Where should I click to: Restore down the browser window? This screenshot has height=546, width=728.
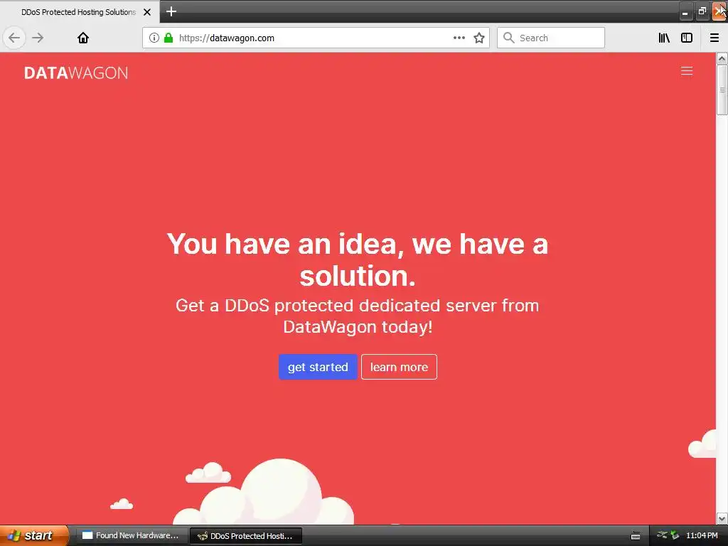pyautogui.click(x=702, y=11)
